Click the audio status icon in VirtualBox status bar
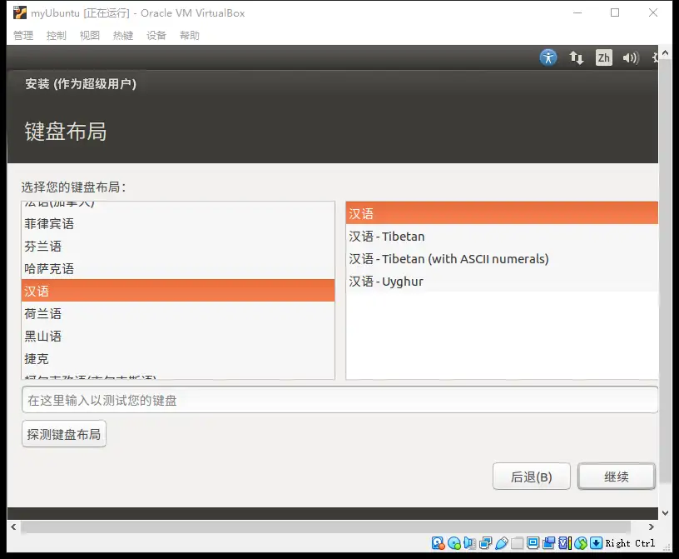This screenshot has width=679, height=559. coord(470,543)
